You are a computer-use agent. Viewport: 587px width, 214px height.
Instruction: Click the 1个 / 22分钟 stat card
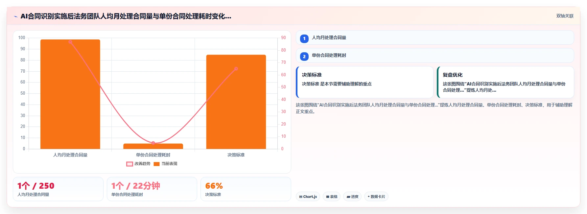(152, 189)
